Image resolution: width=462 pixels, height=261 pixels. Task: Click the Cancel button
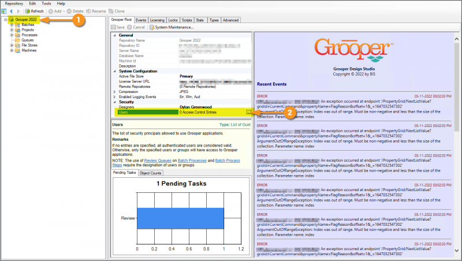(x=136, y=27)
